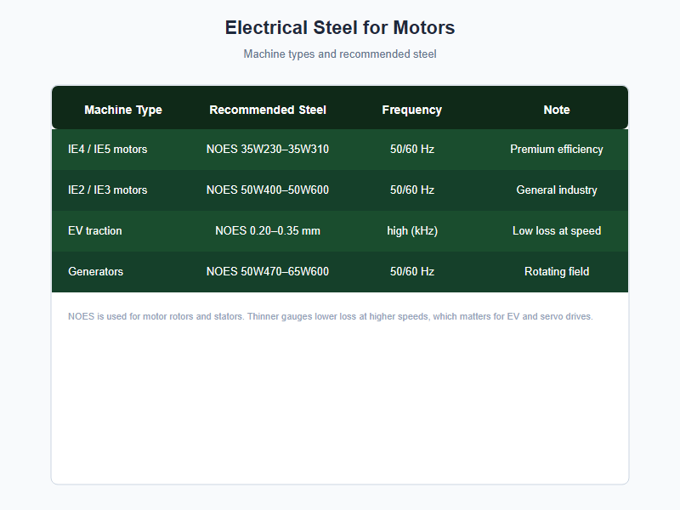Image resolution: width=680 pixels, height=510 pixels.
Task: Click the 'Rotating field' note
Action: tap(557, 271)
